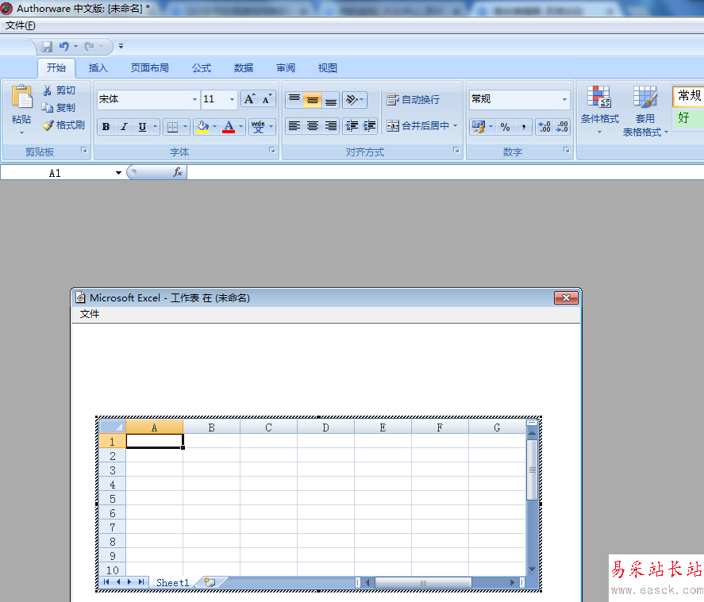
Task: Open the number format 常规 dropdown
Action: [564, 100]
